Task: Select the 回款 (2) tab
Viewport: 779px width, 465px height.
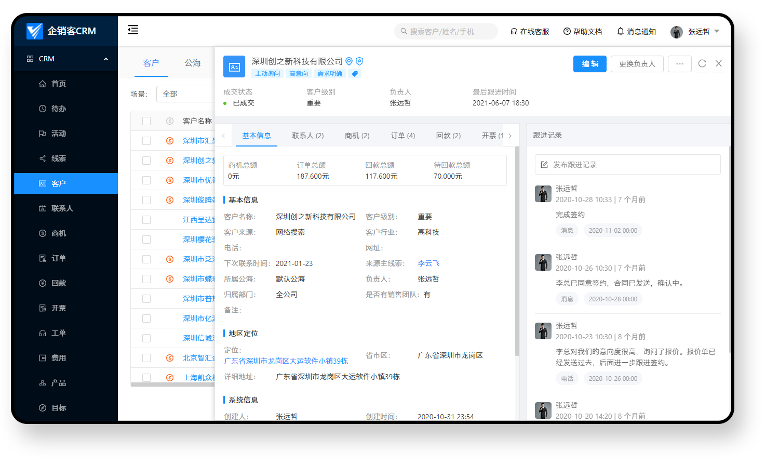Action: click(x=449, y=136)
